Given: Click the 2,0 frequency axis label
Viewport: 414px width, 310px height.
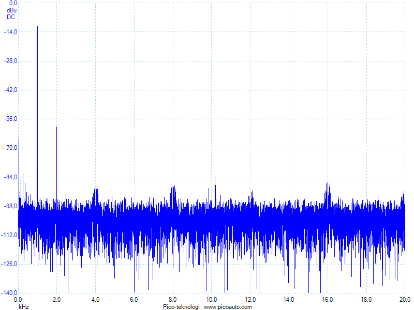Looking at the screenshot, I should pyautogui.click(x=56, y=300).
